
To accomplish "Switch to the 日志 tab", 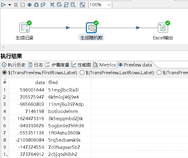I will pyautogui.click(x=36, y=65).
